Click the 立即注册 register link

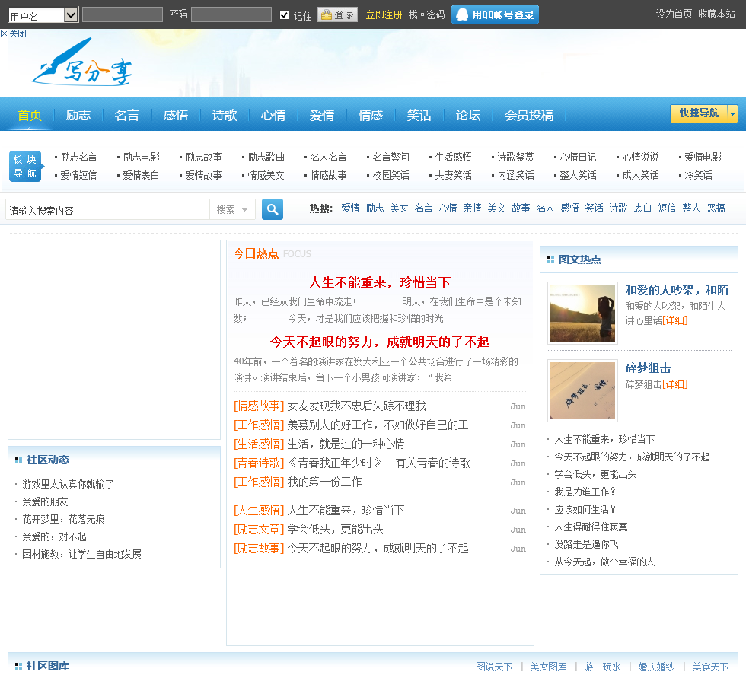(384, 15)
